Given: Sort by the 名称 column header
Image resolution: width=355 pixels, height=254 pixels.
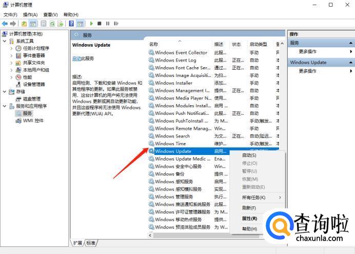Looking at the screenshot, I should [154, 44].
